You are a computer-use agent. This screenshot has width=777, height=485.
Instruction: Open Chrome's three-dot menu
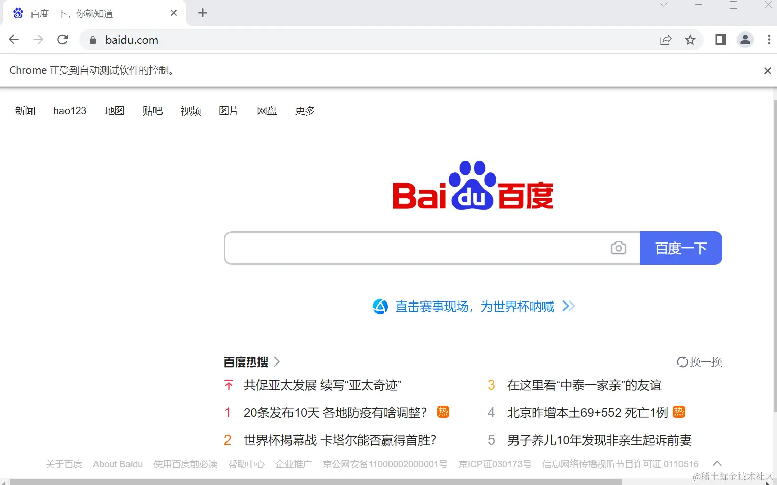(769, 40)
